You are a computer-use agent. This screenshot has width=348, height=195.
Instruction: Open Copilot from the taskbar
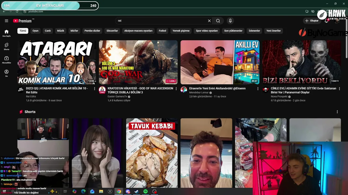(x=74, y=191)
